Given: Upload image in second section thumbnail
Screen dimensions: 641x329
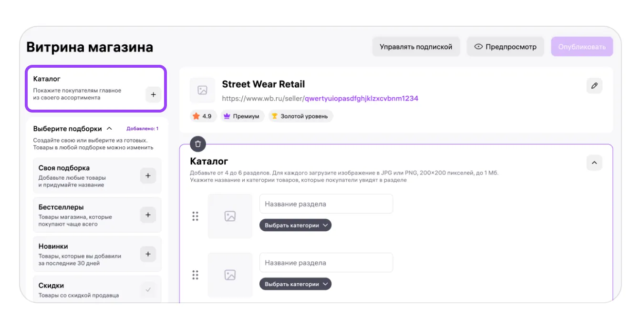Looking at the screenshot, I should tap(230, 275).
